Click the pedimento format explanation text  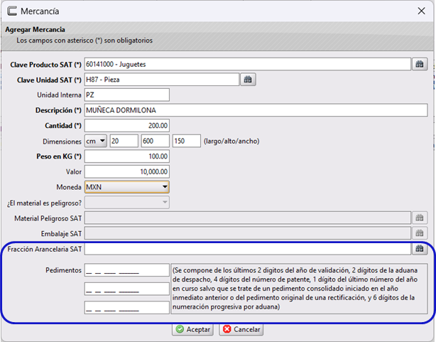(299, 289)
